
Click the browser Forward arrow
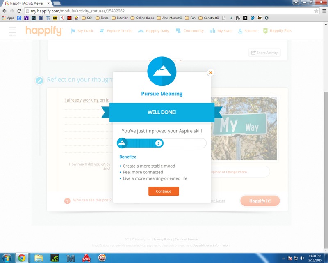tap(12, 11)
